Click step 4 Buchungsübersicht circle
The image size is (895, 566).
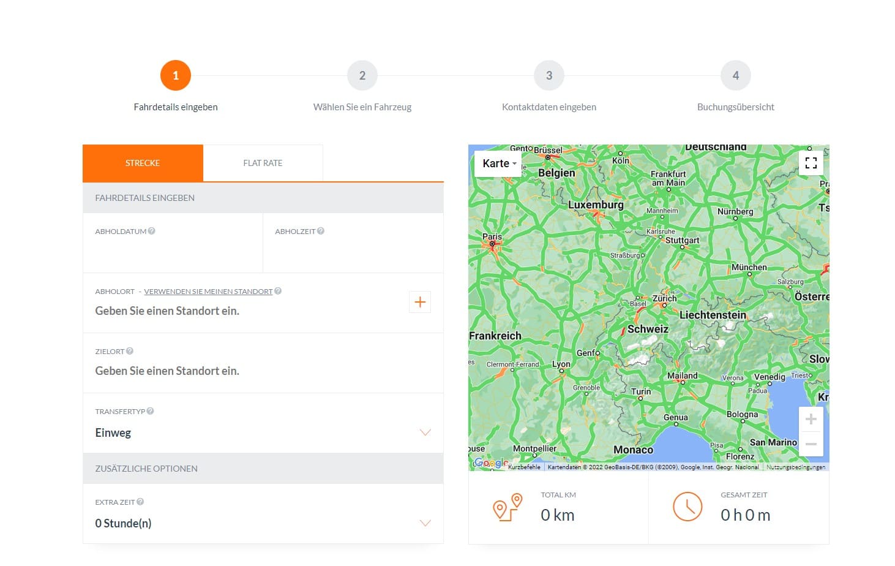736,75
